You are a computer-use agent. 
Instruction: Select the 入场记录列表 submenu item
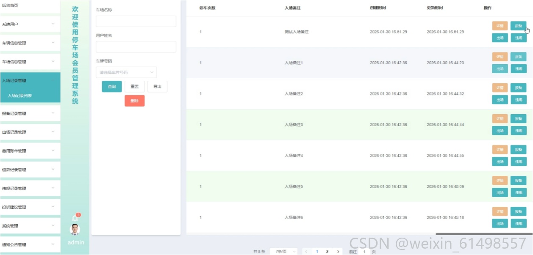(x=30, y=96)
